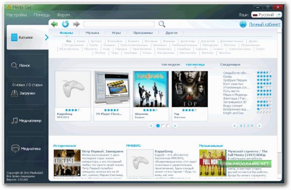Viewport: 291px width, 190px height.
Task: Click the star rating under the Тор card
Action: pos(190,110)
